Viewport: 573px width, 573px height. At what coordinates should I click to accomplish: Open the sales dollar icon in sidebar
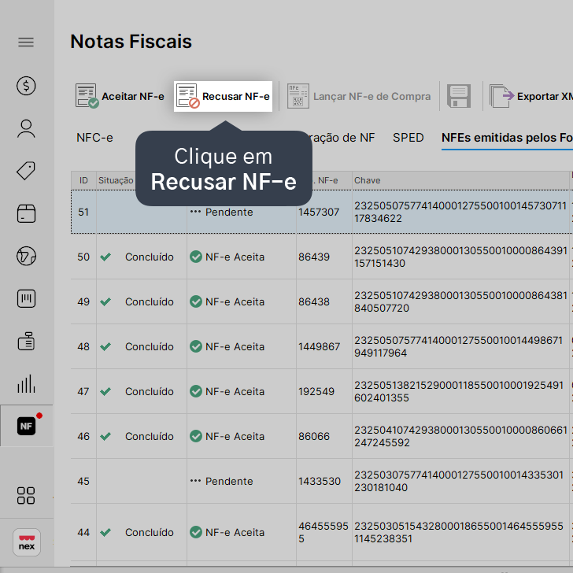(x=26, y=86)
